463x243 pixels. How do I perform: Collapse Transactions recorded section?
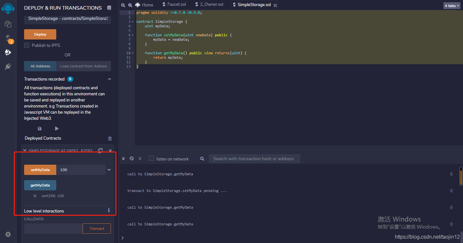[109, 79]
